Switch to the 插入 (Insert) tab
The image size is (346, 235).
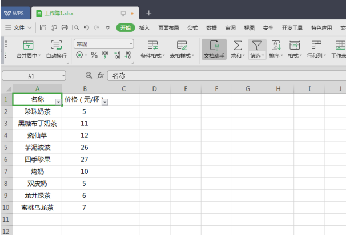[x=144, y=28]
